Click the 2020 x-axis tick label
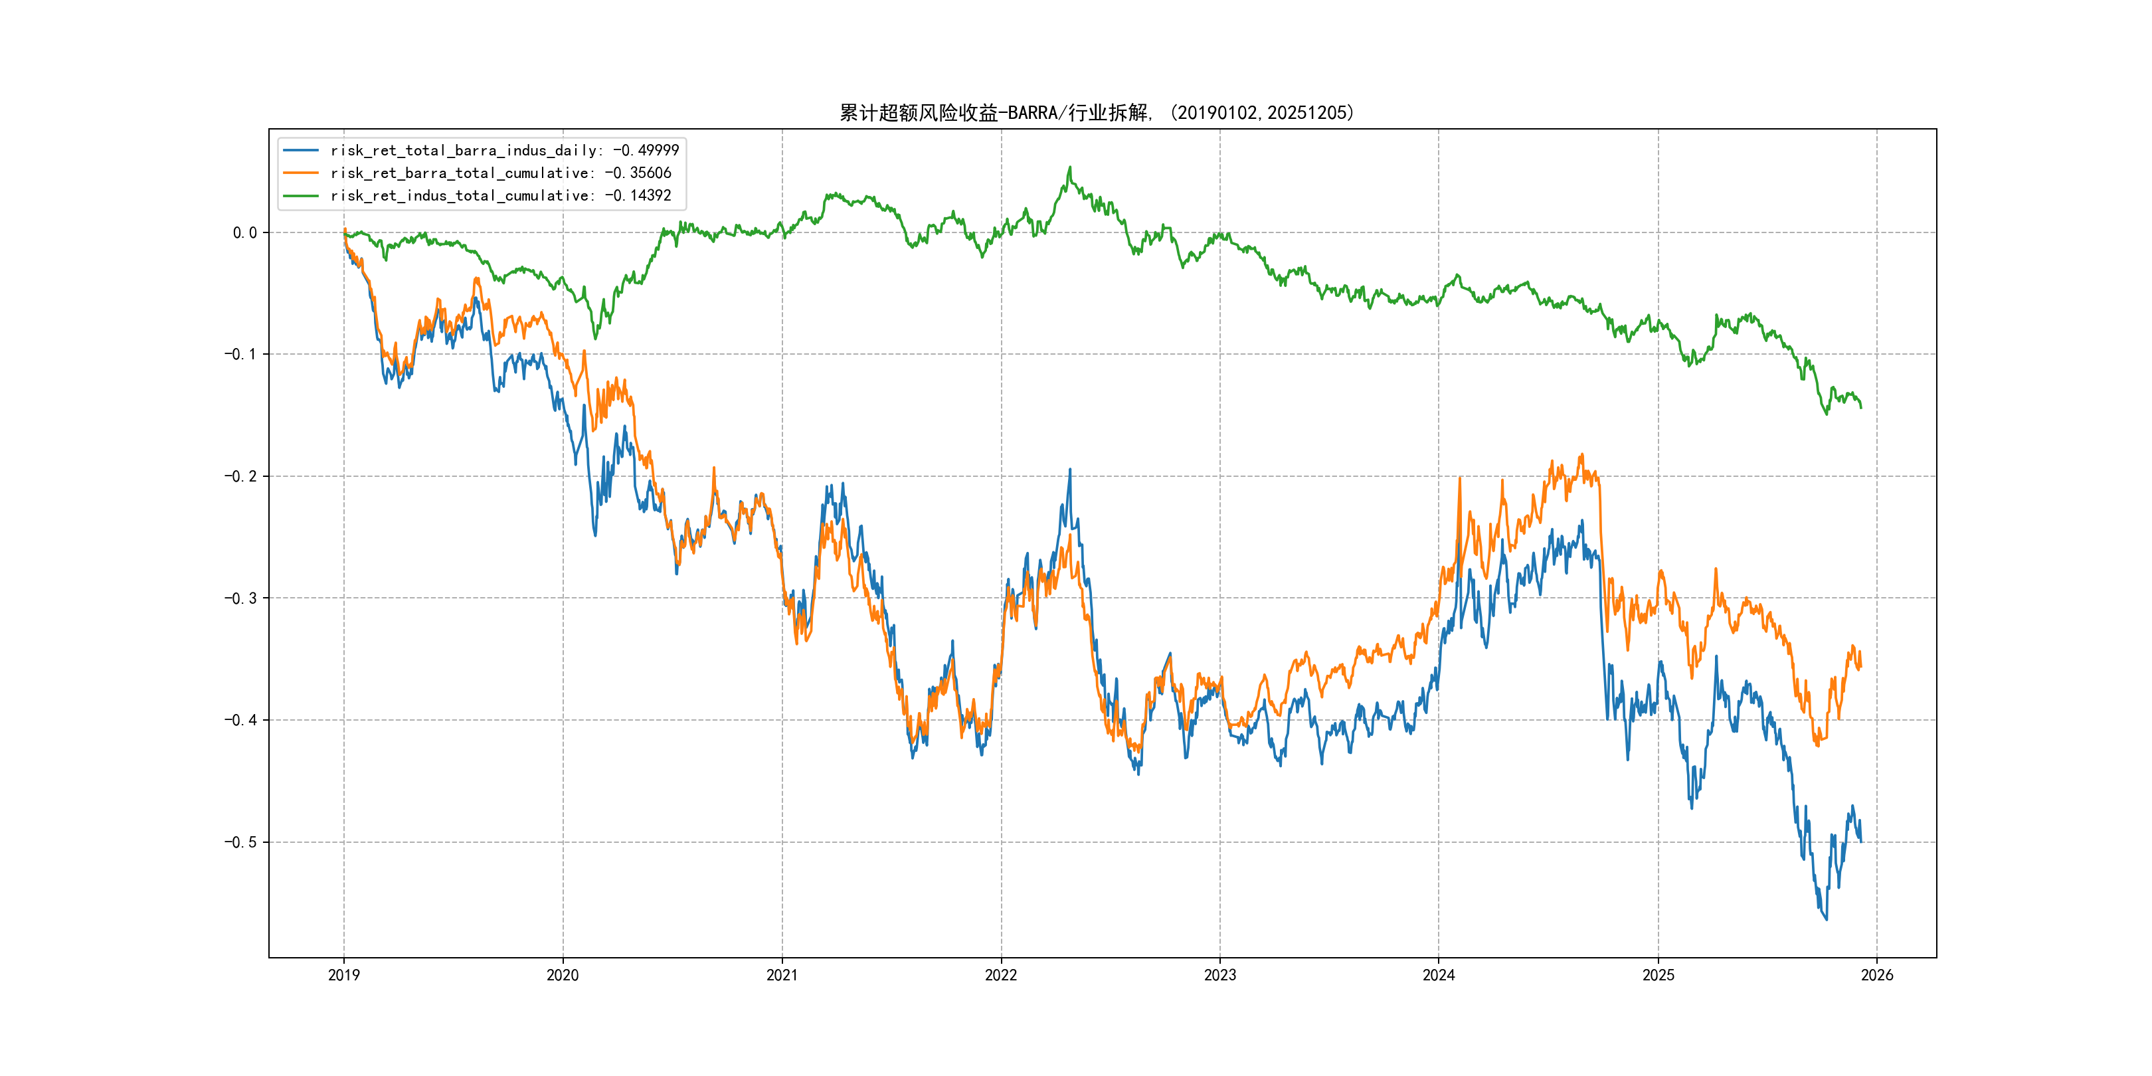Viewport: 2152px width, 1076px height. pos(562,975)
